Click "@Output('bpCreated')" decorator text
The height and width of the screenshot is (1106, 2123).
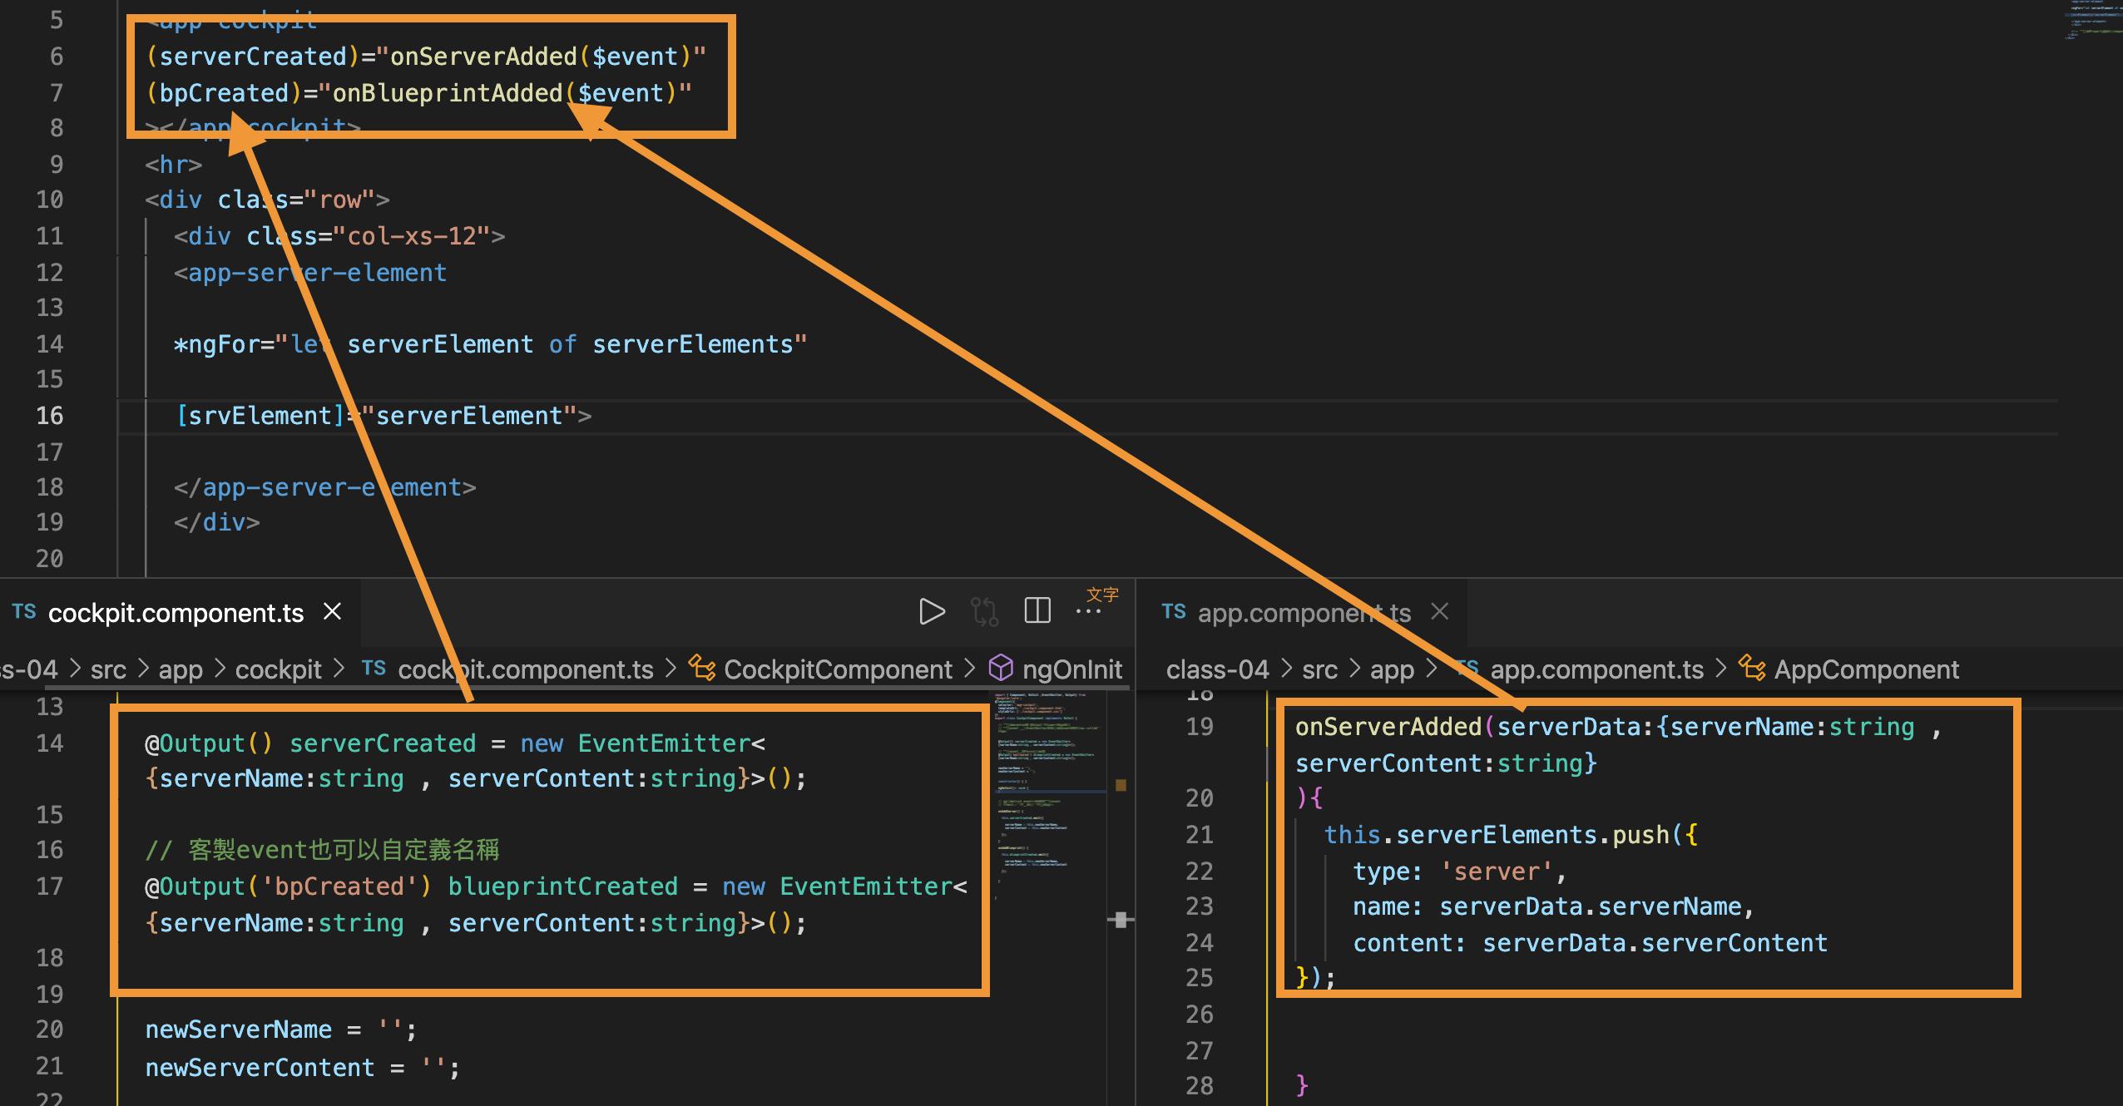289,886
